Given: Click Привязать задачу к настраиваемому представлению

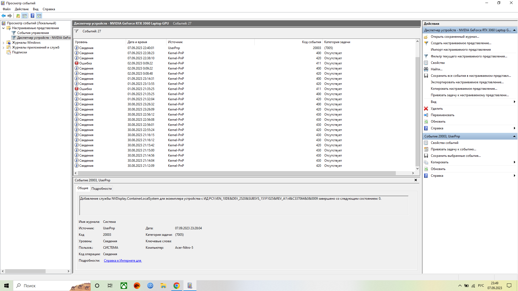Looking at the screenshot, I should (x=470, y=95).
